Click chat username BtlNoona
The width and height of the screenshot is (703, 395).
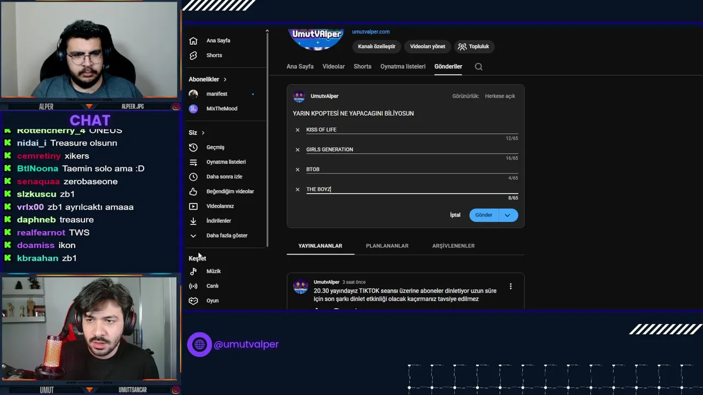pyautogui.click(x=37, y=169)
